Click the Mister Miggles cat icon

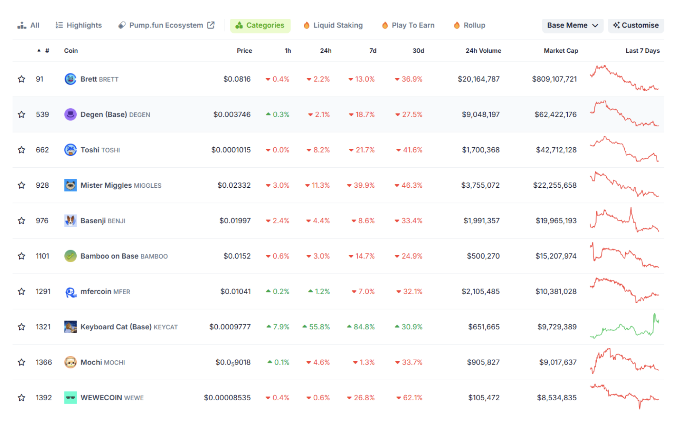coord(70,185)
